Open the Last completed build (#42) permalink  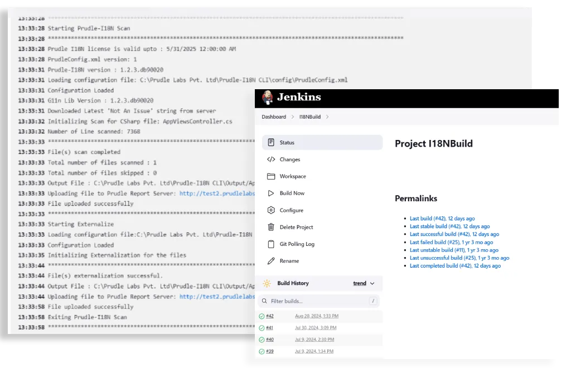point(455,266)
